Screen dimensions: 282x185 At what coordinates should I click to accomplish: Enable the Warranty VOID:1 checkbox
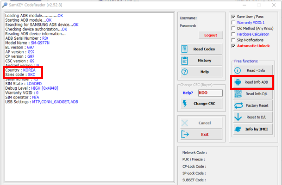233,23
